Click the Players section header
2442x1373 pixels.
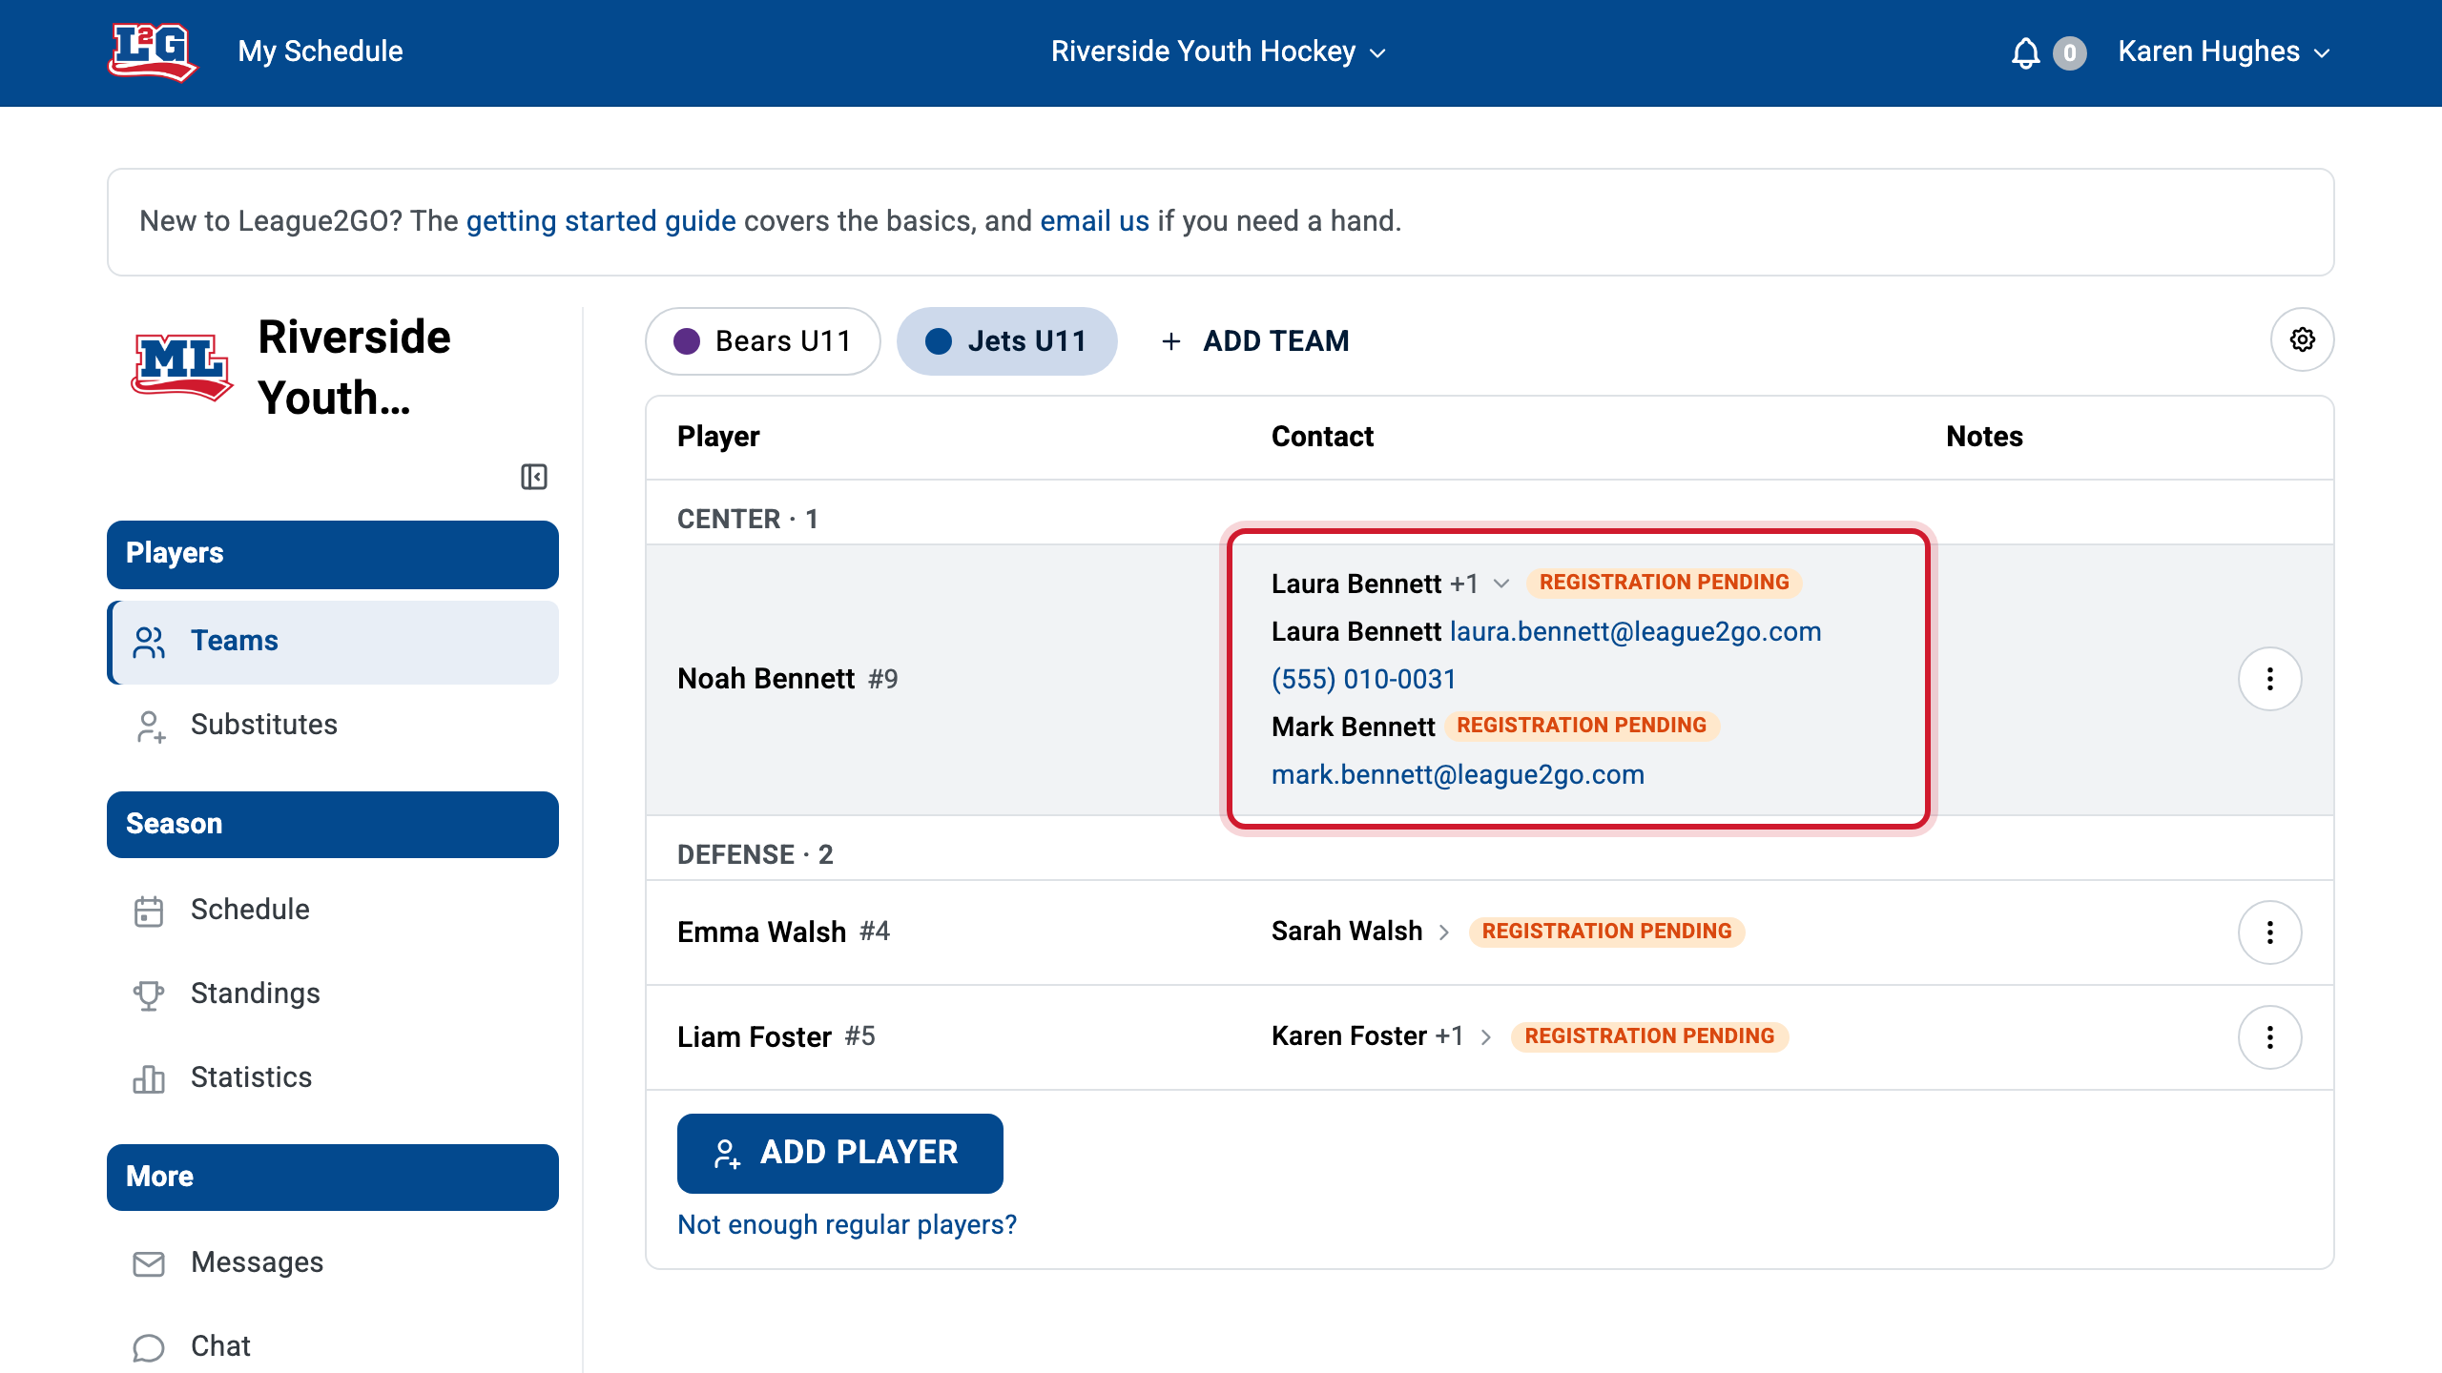333,554
